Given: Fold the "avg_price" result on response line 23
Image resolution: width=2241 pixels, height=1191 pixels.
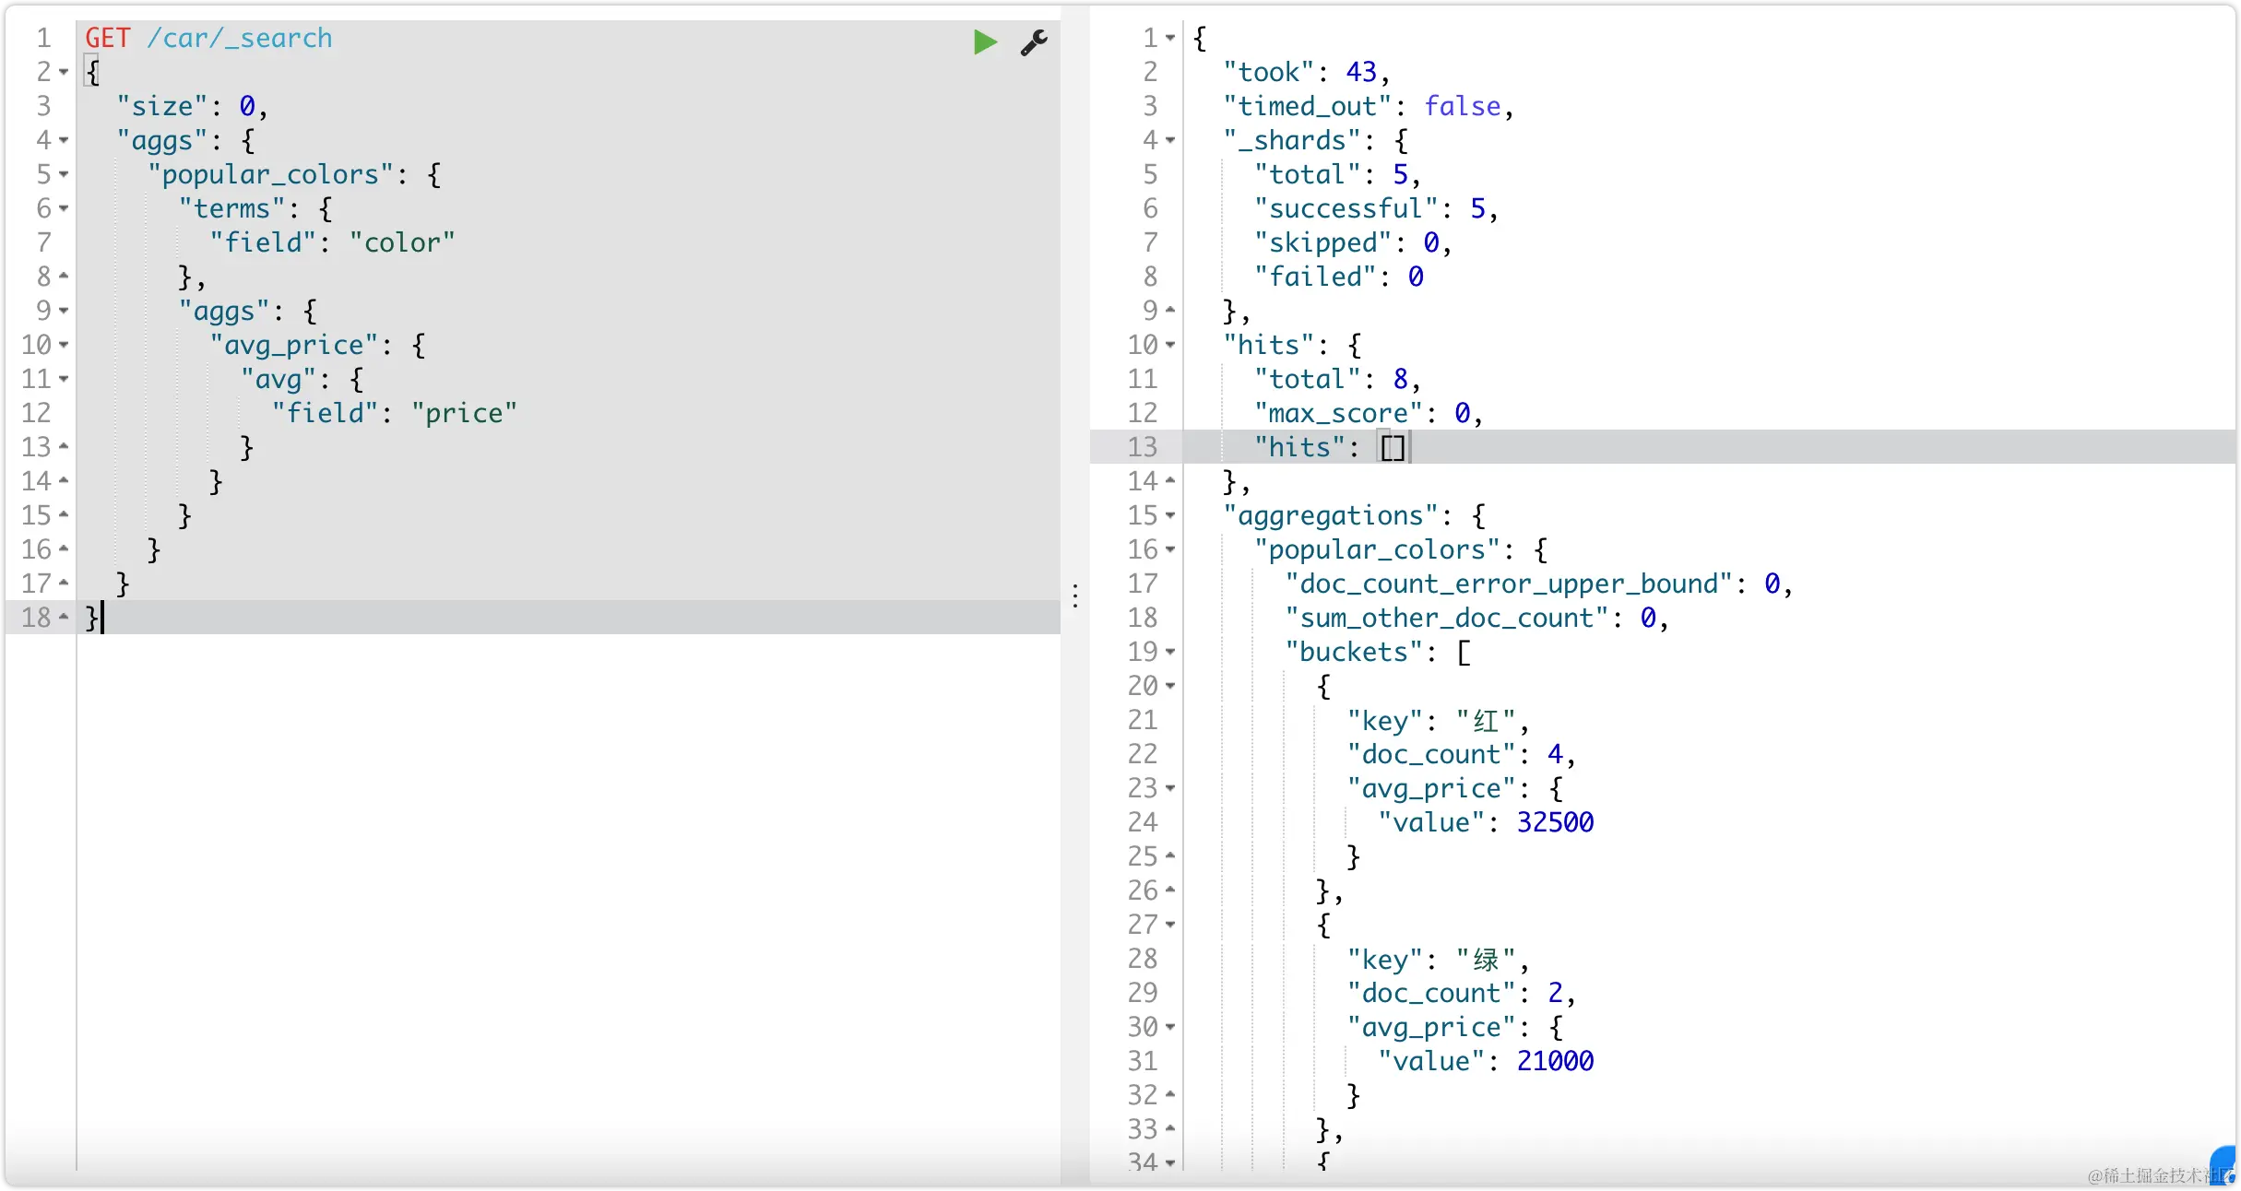Looking at the screenshot, I should pos(1170,788).
